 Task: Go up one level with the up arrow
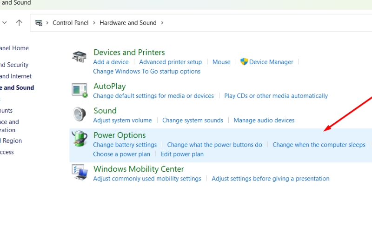tap(19, 23)
